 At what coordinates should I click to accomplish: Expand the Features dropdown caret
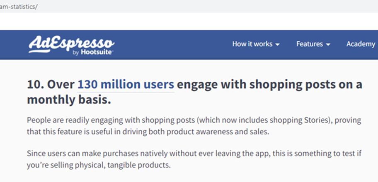tap(328, 45)
